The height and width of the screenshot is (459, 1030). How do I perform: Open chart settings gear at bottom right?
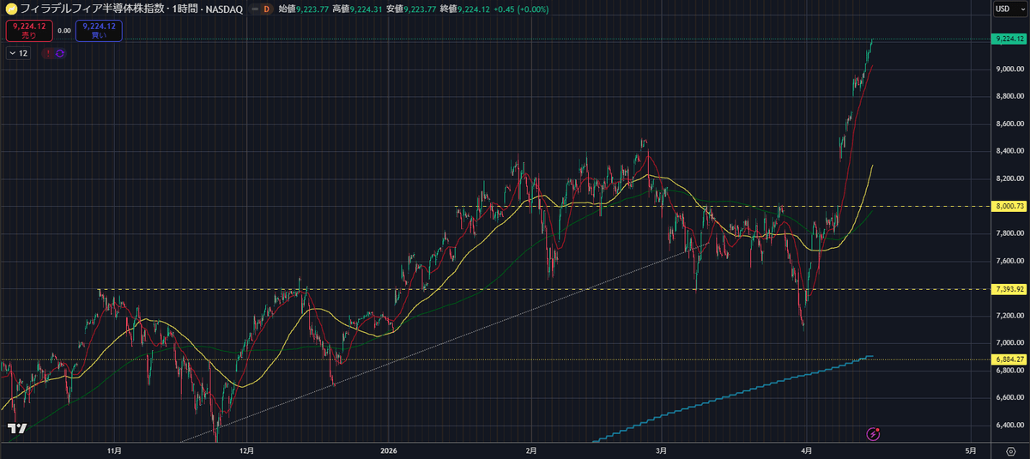[x=1010, y=450]
